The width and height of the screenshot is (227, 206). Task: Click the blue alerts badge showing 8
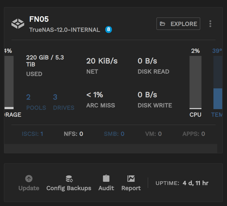pyautogui.click(x=108, y=30)
